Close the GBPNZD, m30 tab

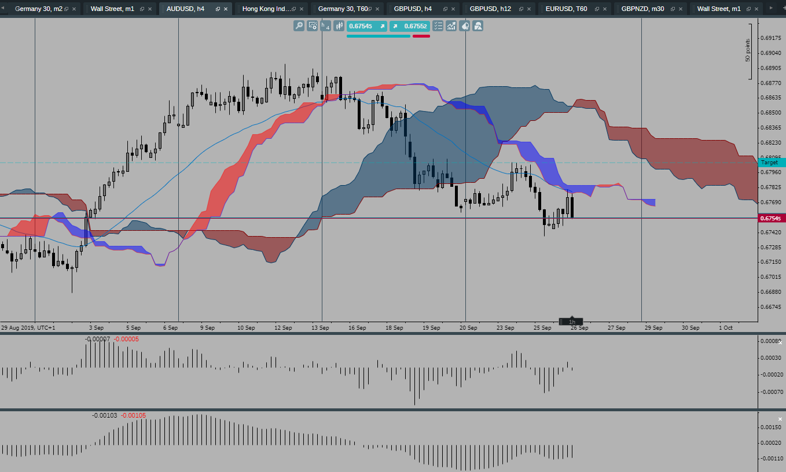tap(681, 9)
